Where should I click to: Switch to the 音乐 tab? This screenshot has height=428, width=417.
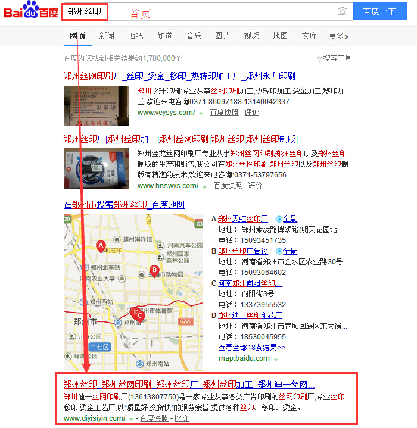[194, 36]
